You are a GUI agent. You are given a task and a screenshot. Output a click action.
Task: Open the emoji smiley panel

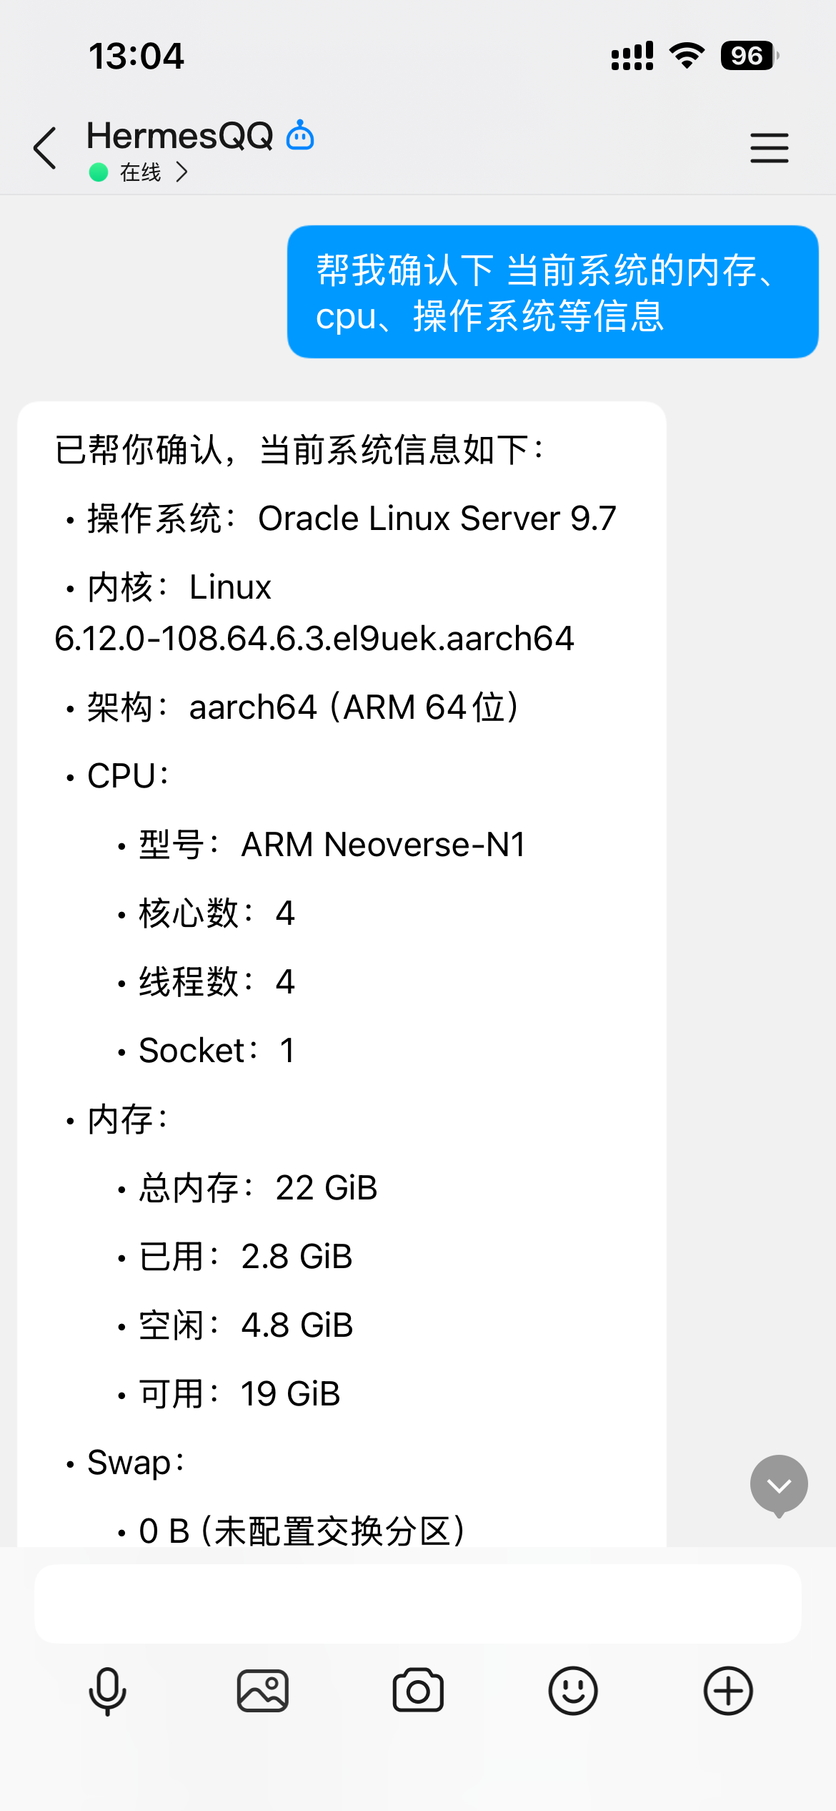(x=573, y=1691)
